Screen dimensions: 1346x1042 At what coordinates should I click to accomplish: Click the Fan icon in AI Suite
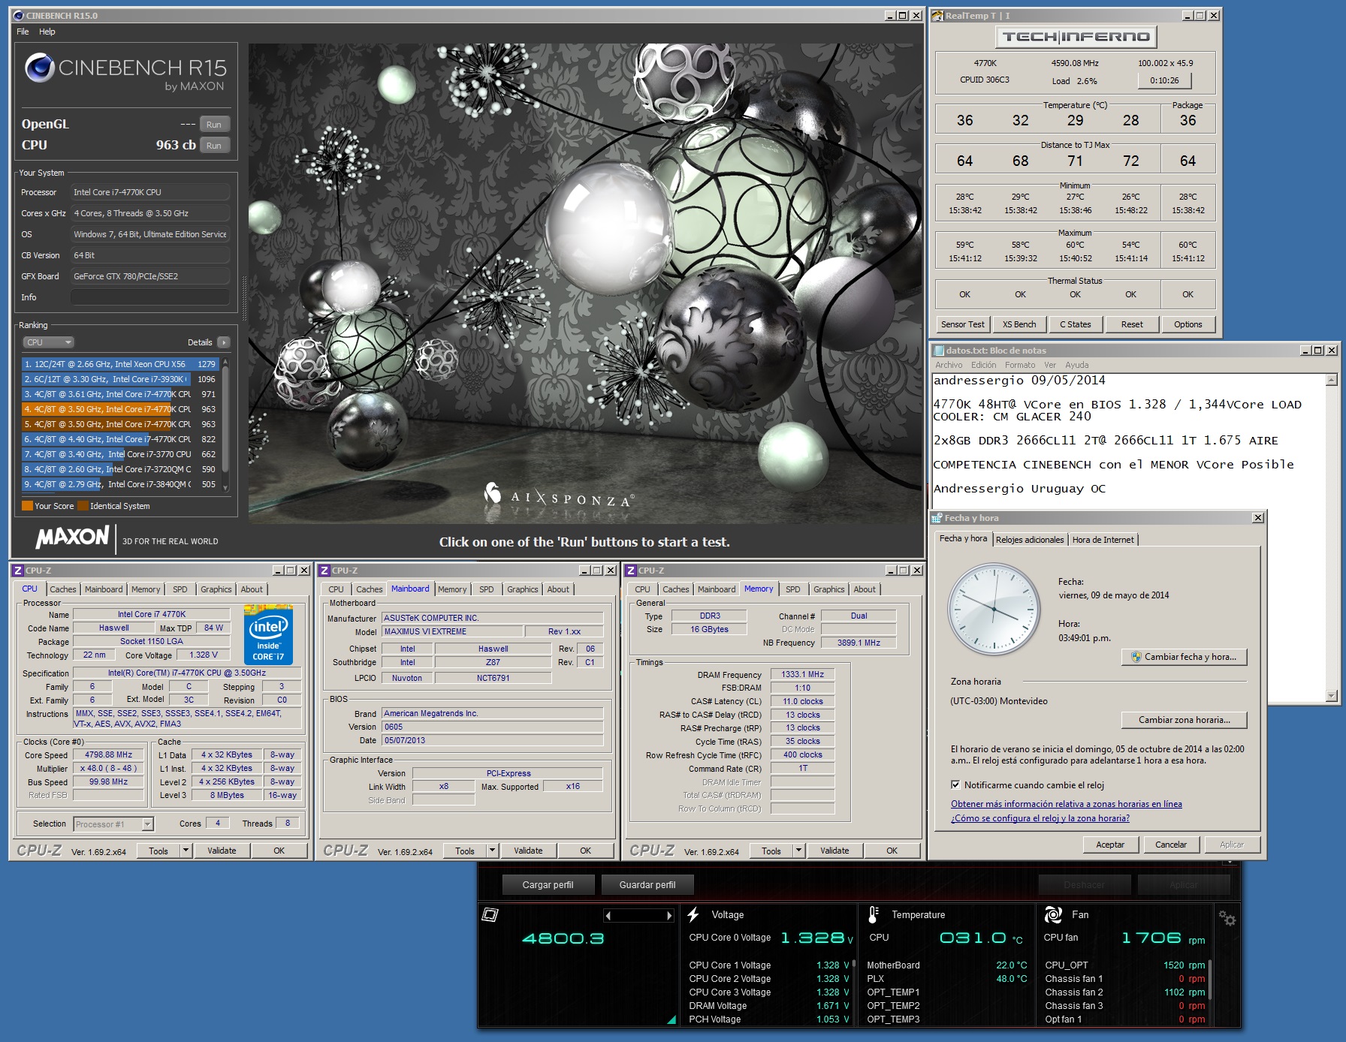1053,914
